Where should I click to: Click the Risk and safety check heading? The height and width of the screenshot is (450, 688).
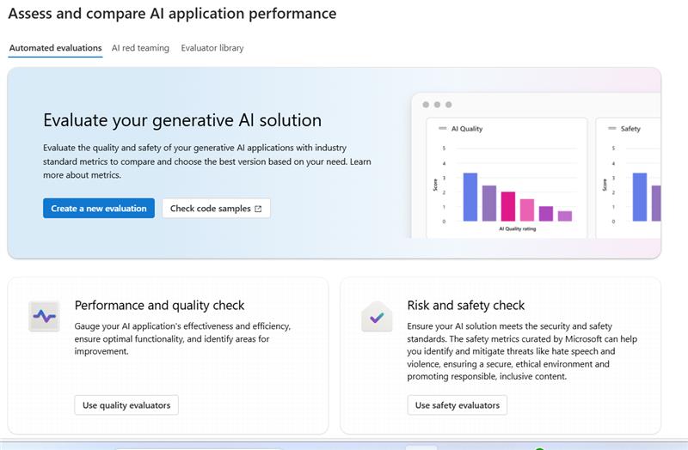(x=465, y=305)
